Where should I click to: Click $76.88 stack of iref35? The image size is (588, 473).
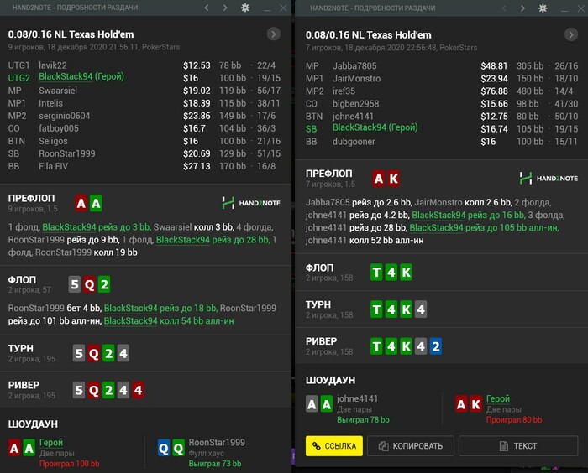[x=494, y=91]
